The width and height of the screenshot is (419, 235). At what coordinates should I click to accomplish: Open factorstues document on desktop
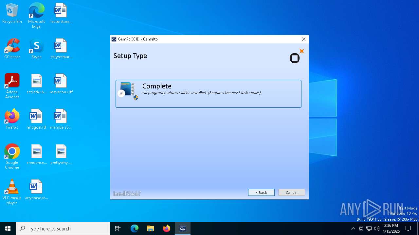61,14
